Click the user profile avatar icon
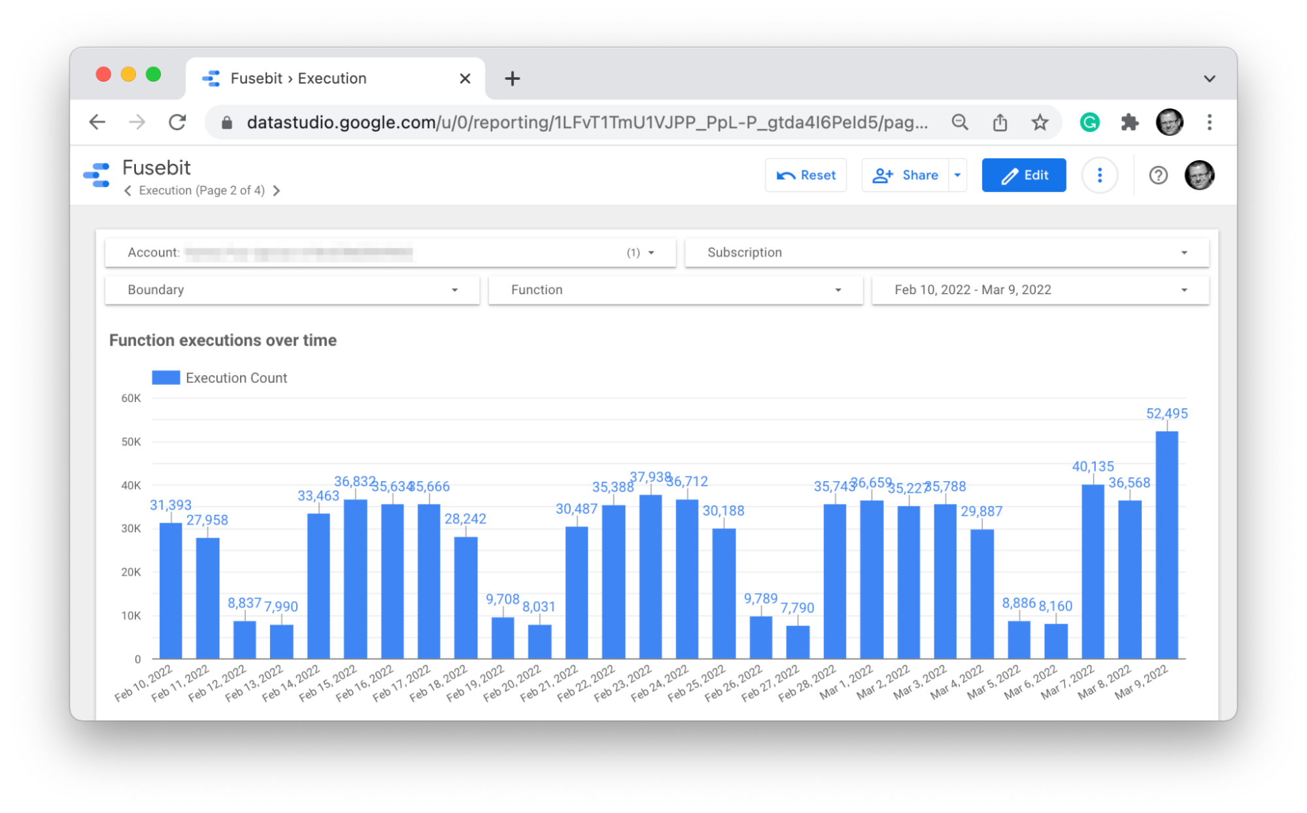1307x813 pixels. coord(1199,176)
